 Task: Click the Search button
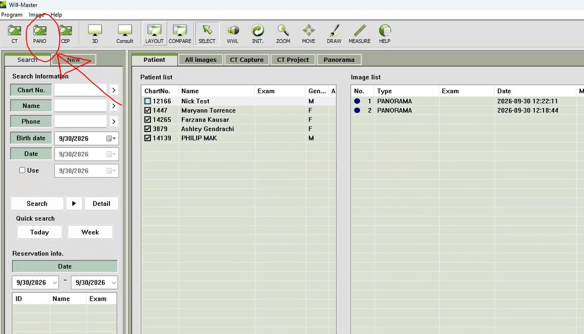point(37,204)
